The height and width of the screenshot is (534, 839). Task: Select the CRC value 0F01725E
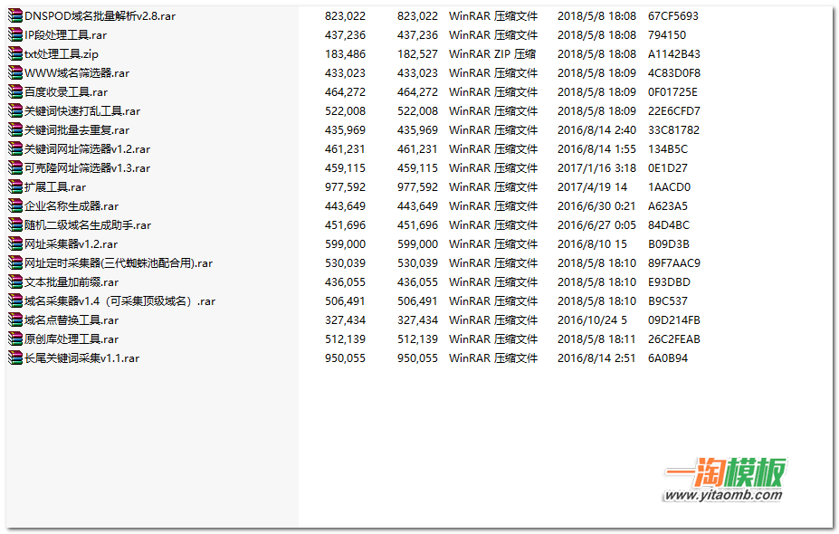point(672,92)
